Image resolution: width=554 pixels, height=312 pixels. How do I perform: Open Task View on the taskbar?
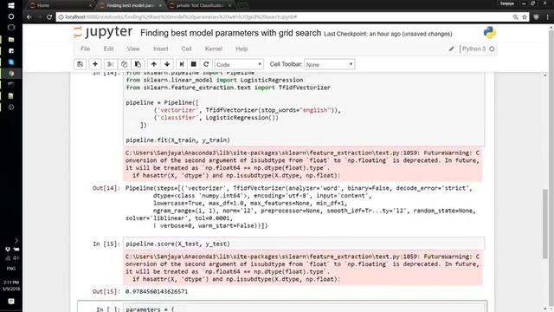(11, 28)
